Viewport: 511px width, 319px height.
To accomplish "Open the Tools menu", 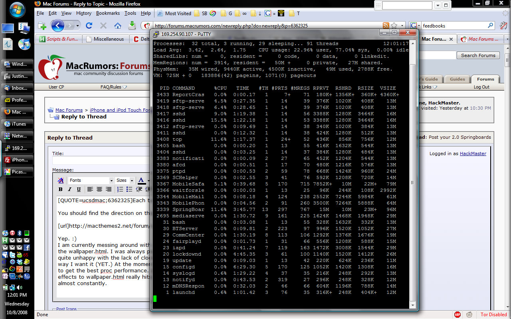I will pos(130,13).
